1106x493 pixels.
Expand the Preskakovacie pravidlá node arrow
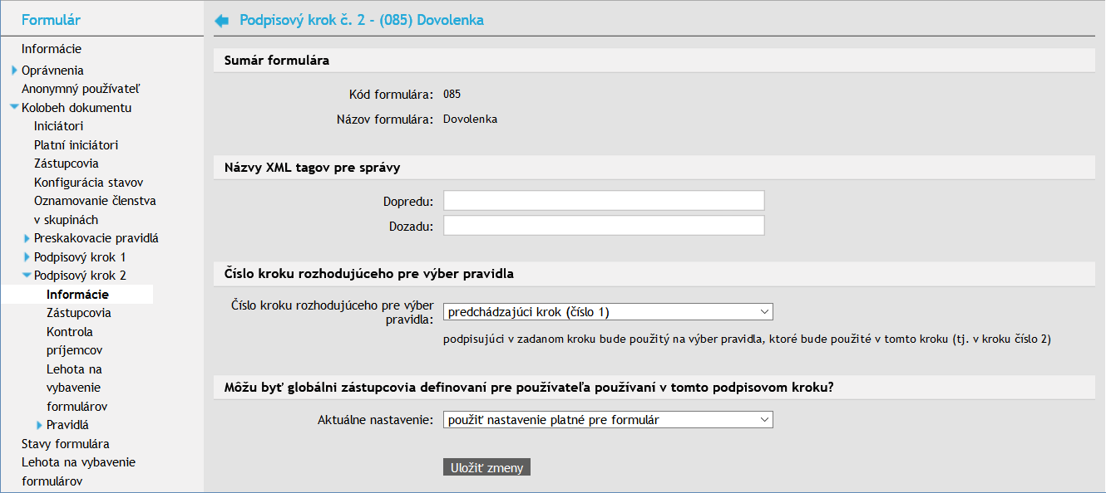tap(27, 238)
